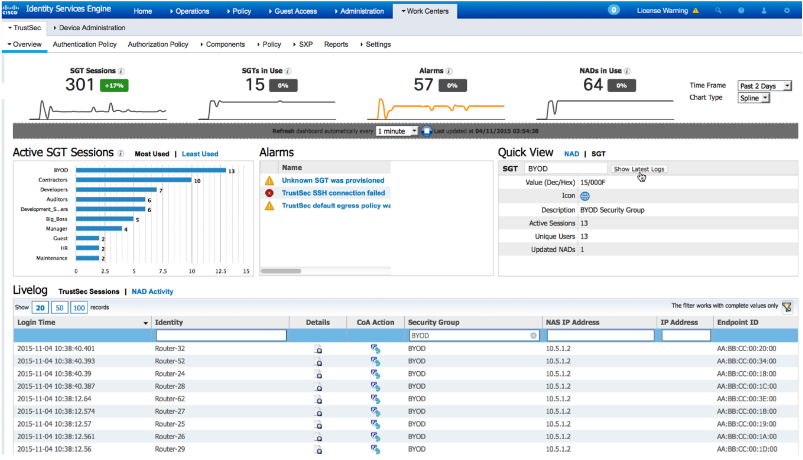This screenshot has width=803, height=460.
Task: Click the Cisco logo
Action: tap(11, 9)
